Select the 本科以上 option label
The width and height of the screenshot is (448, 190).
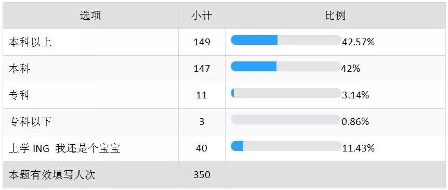pos(30,42)
